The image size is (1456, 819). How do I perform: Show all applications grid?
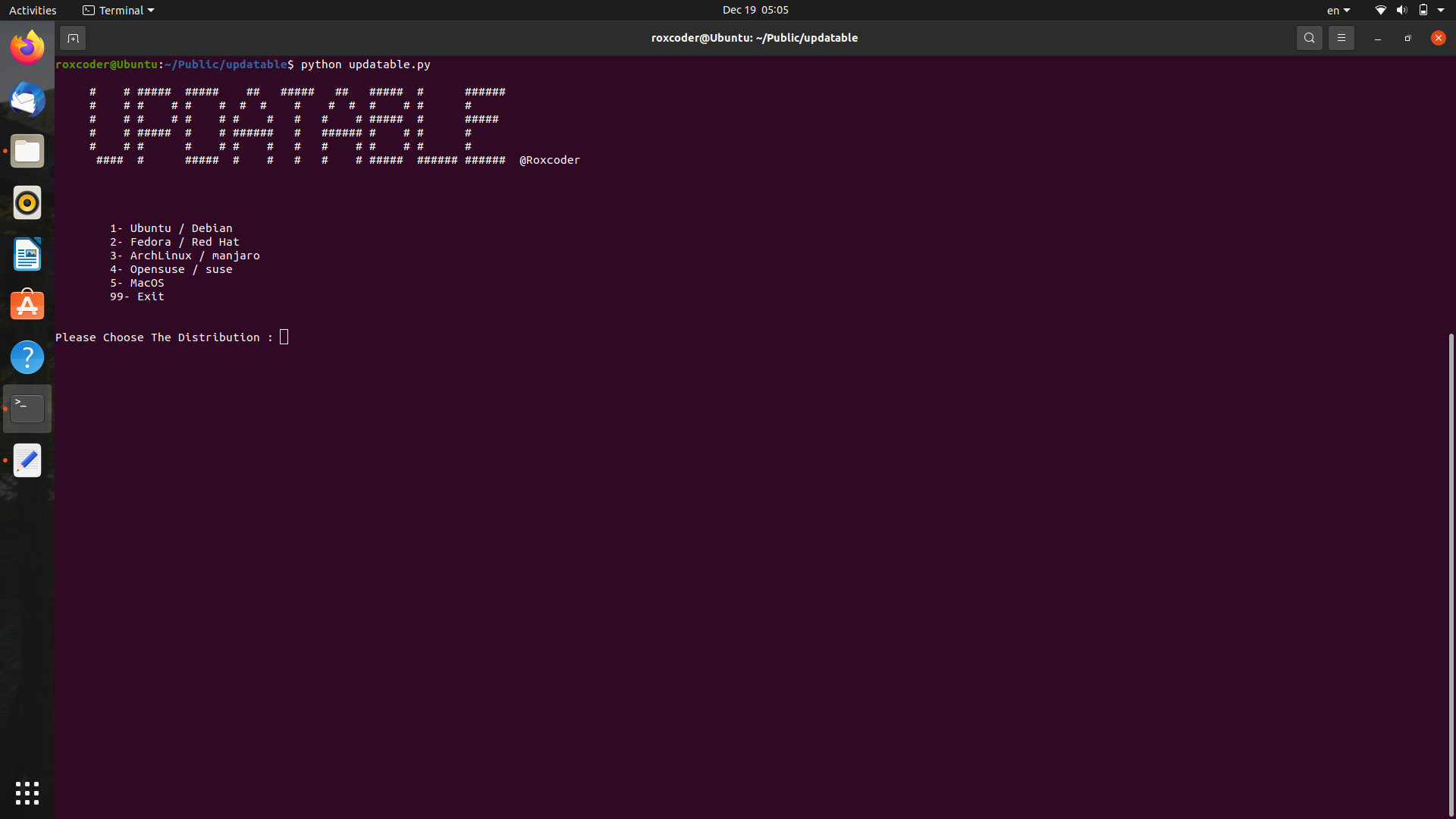pos(27,793)
